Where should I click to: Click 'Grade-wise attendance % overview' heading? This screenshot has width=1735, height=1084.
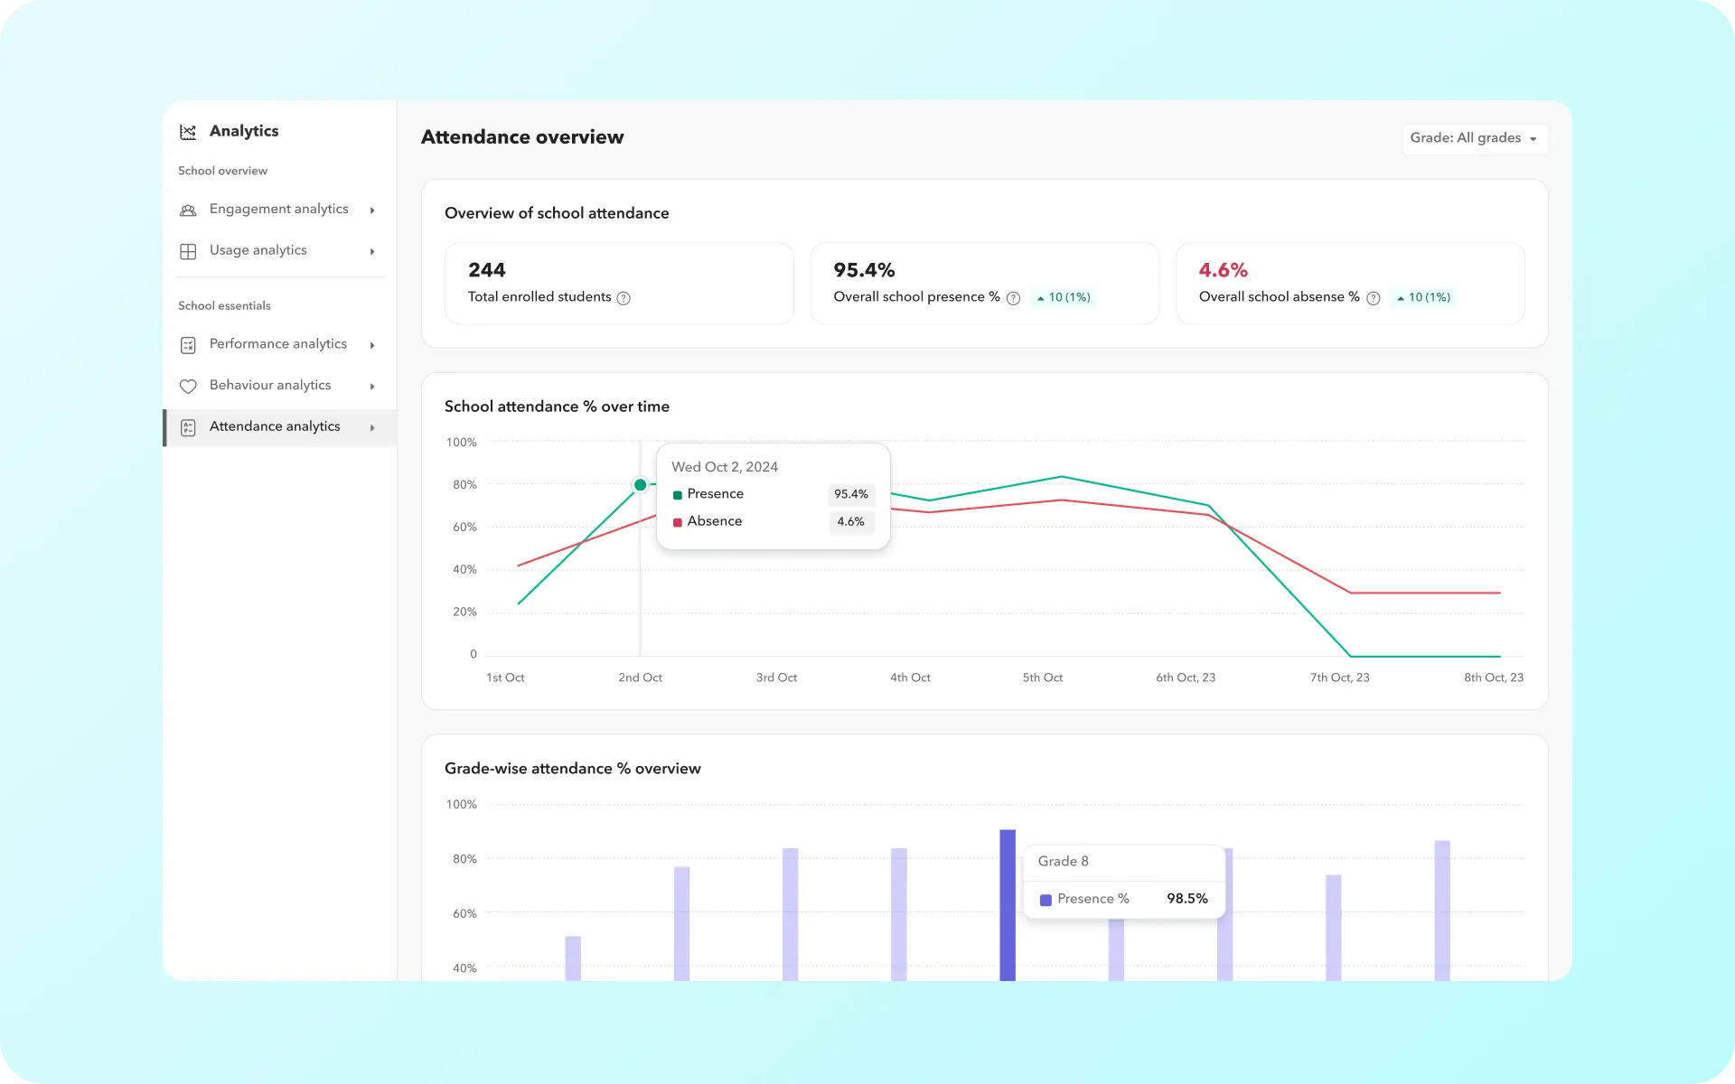[573, 769]
